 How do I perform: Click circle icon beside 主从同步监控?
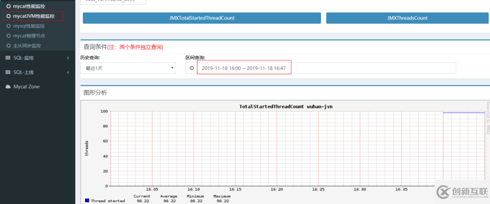click(x=8, y=46)
